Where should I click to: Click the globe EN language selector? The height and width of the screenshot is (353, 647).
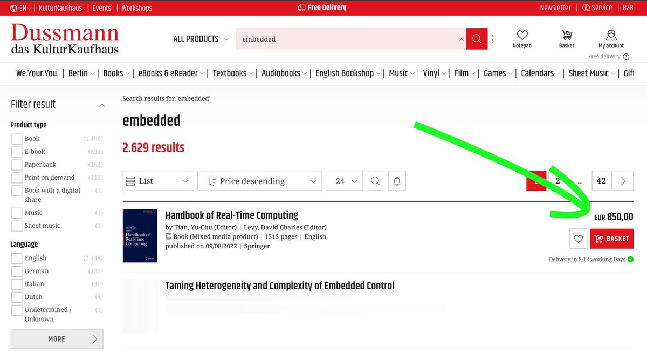pyautogui.click(x=22, y=8)
